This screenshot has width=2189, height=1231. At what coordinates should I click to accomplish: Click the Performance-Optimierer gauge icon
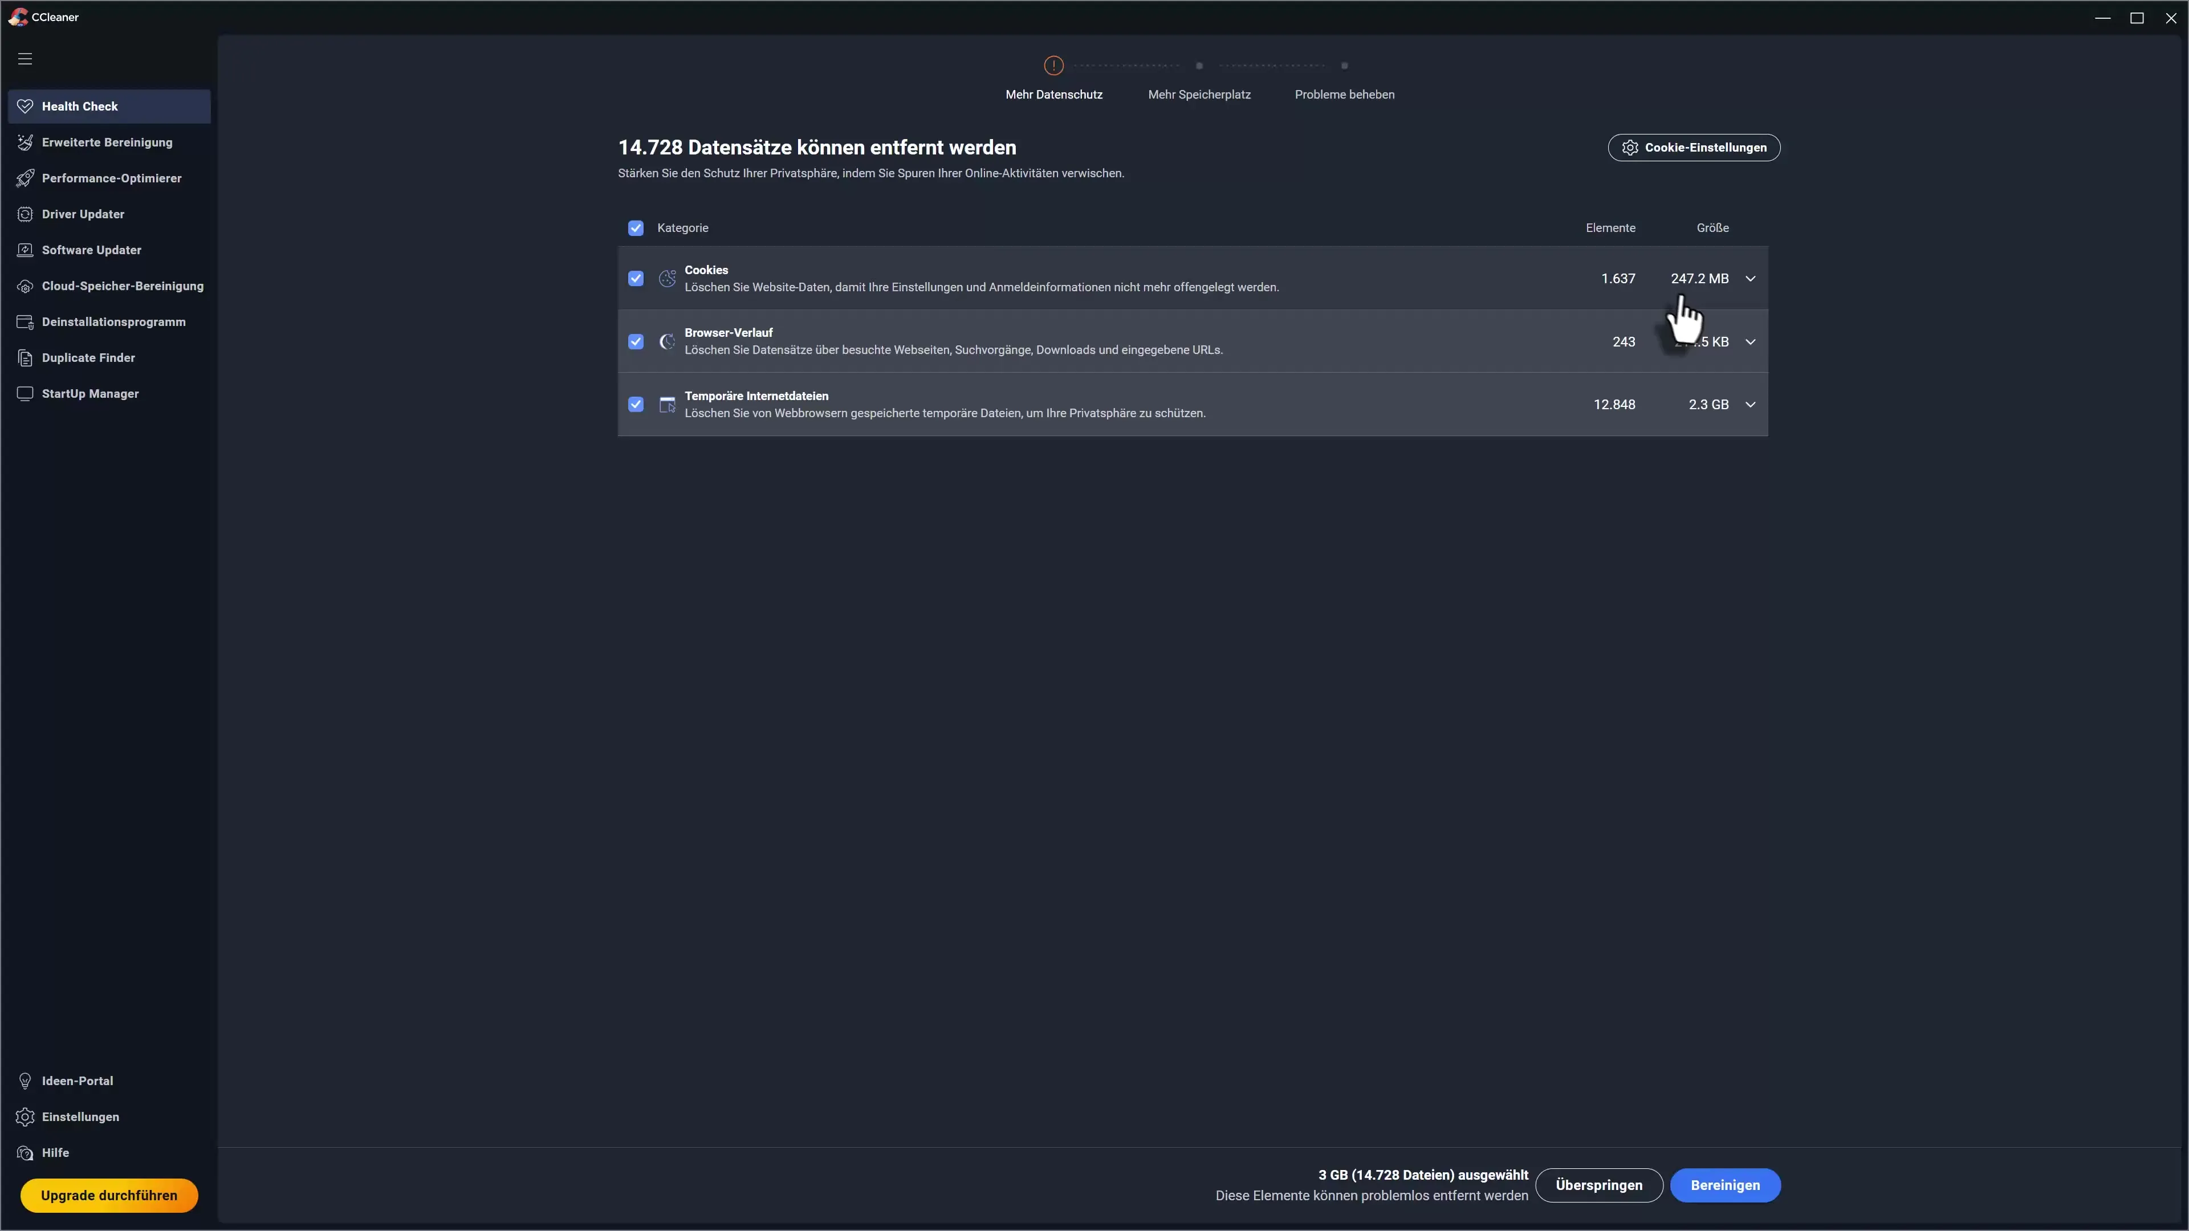click(x=26, y=178)
